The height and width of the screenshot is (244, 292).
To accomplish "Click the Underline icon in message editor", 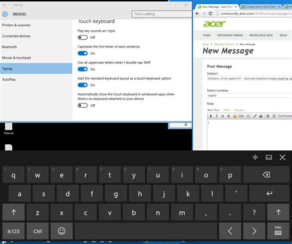I will 222,116.
